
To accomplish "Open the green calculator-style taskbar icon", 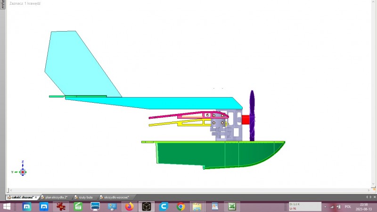I will (78, 207).
